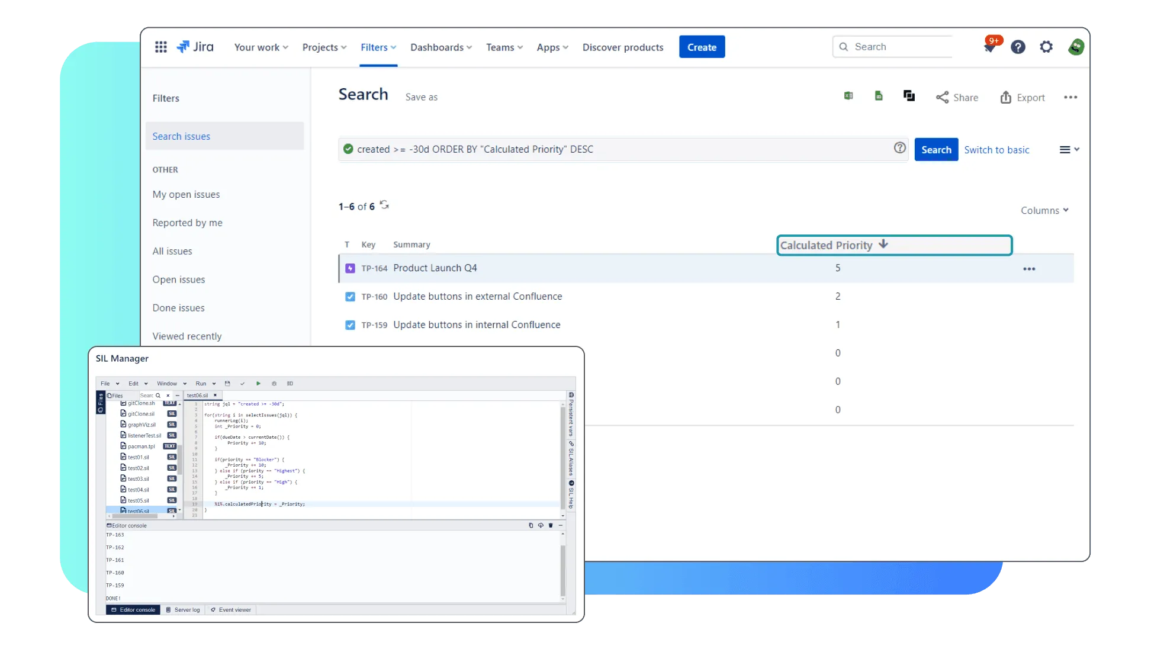Open Jira notifications bell
Image resolution: width=1151 pixels, height=649 pixels.
click(x=989, y=47)
